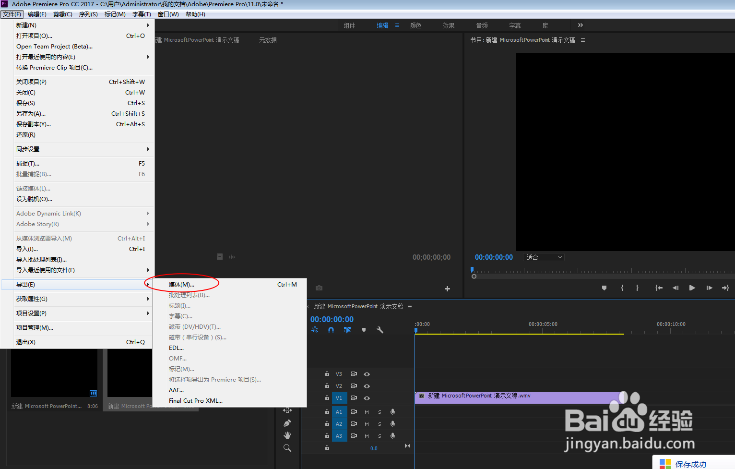
Task: Switch to the 颜色 workspace tab
Action: (415, 25)
